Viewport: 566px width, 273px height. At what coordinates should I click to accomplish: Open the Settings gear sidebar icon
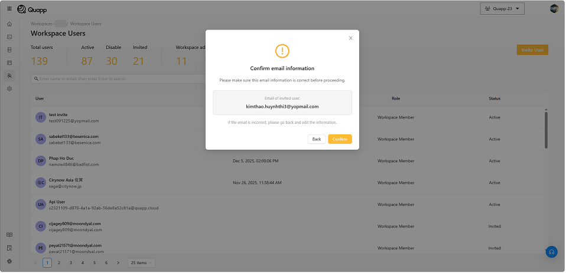tap(9, 88)
